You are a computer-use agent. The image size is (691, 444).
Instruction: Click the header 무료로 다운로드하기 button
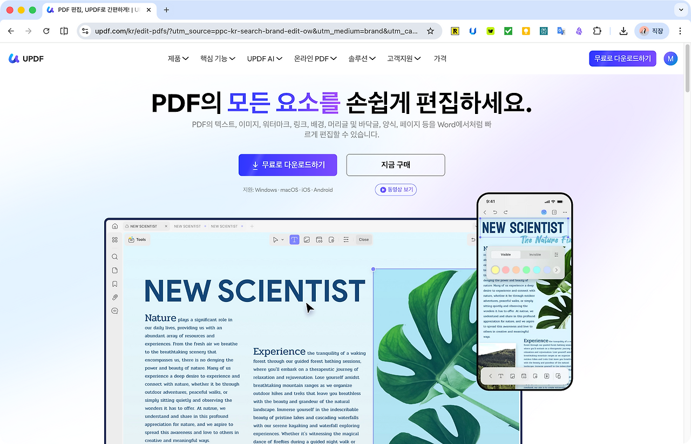point(622,58)
